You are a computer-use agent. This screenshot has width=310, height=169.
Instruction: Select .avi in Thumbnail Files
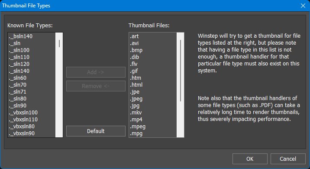click(x=153, y=43)
